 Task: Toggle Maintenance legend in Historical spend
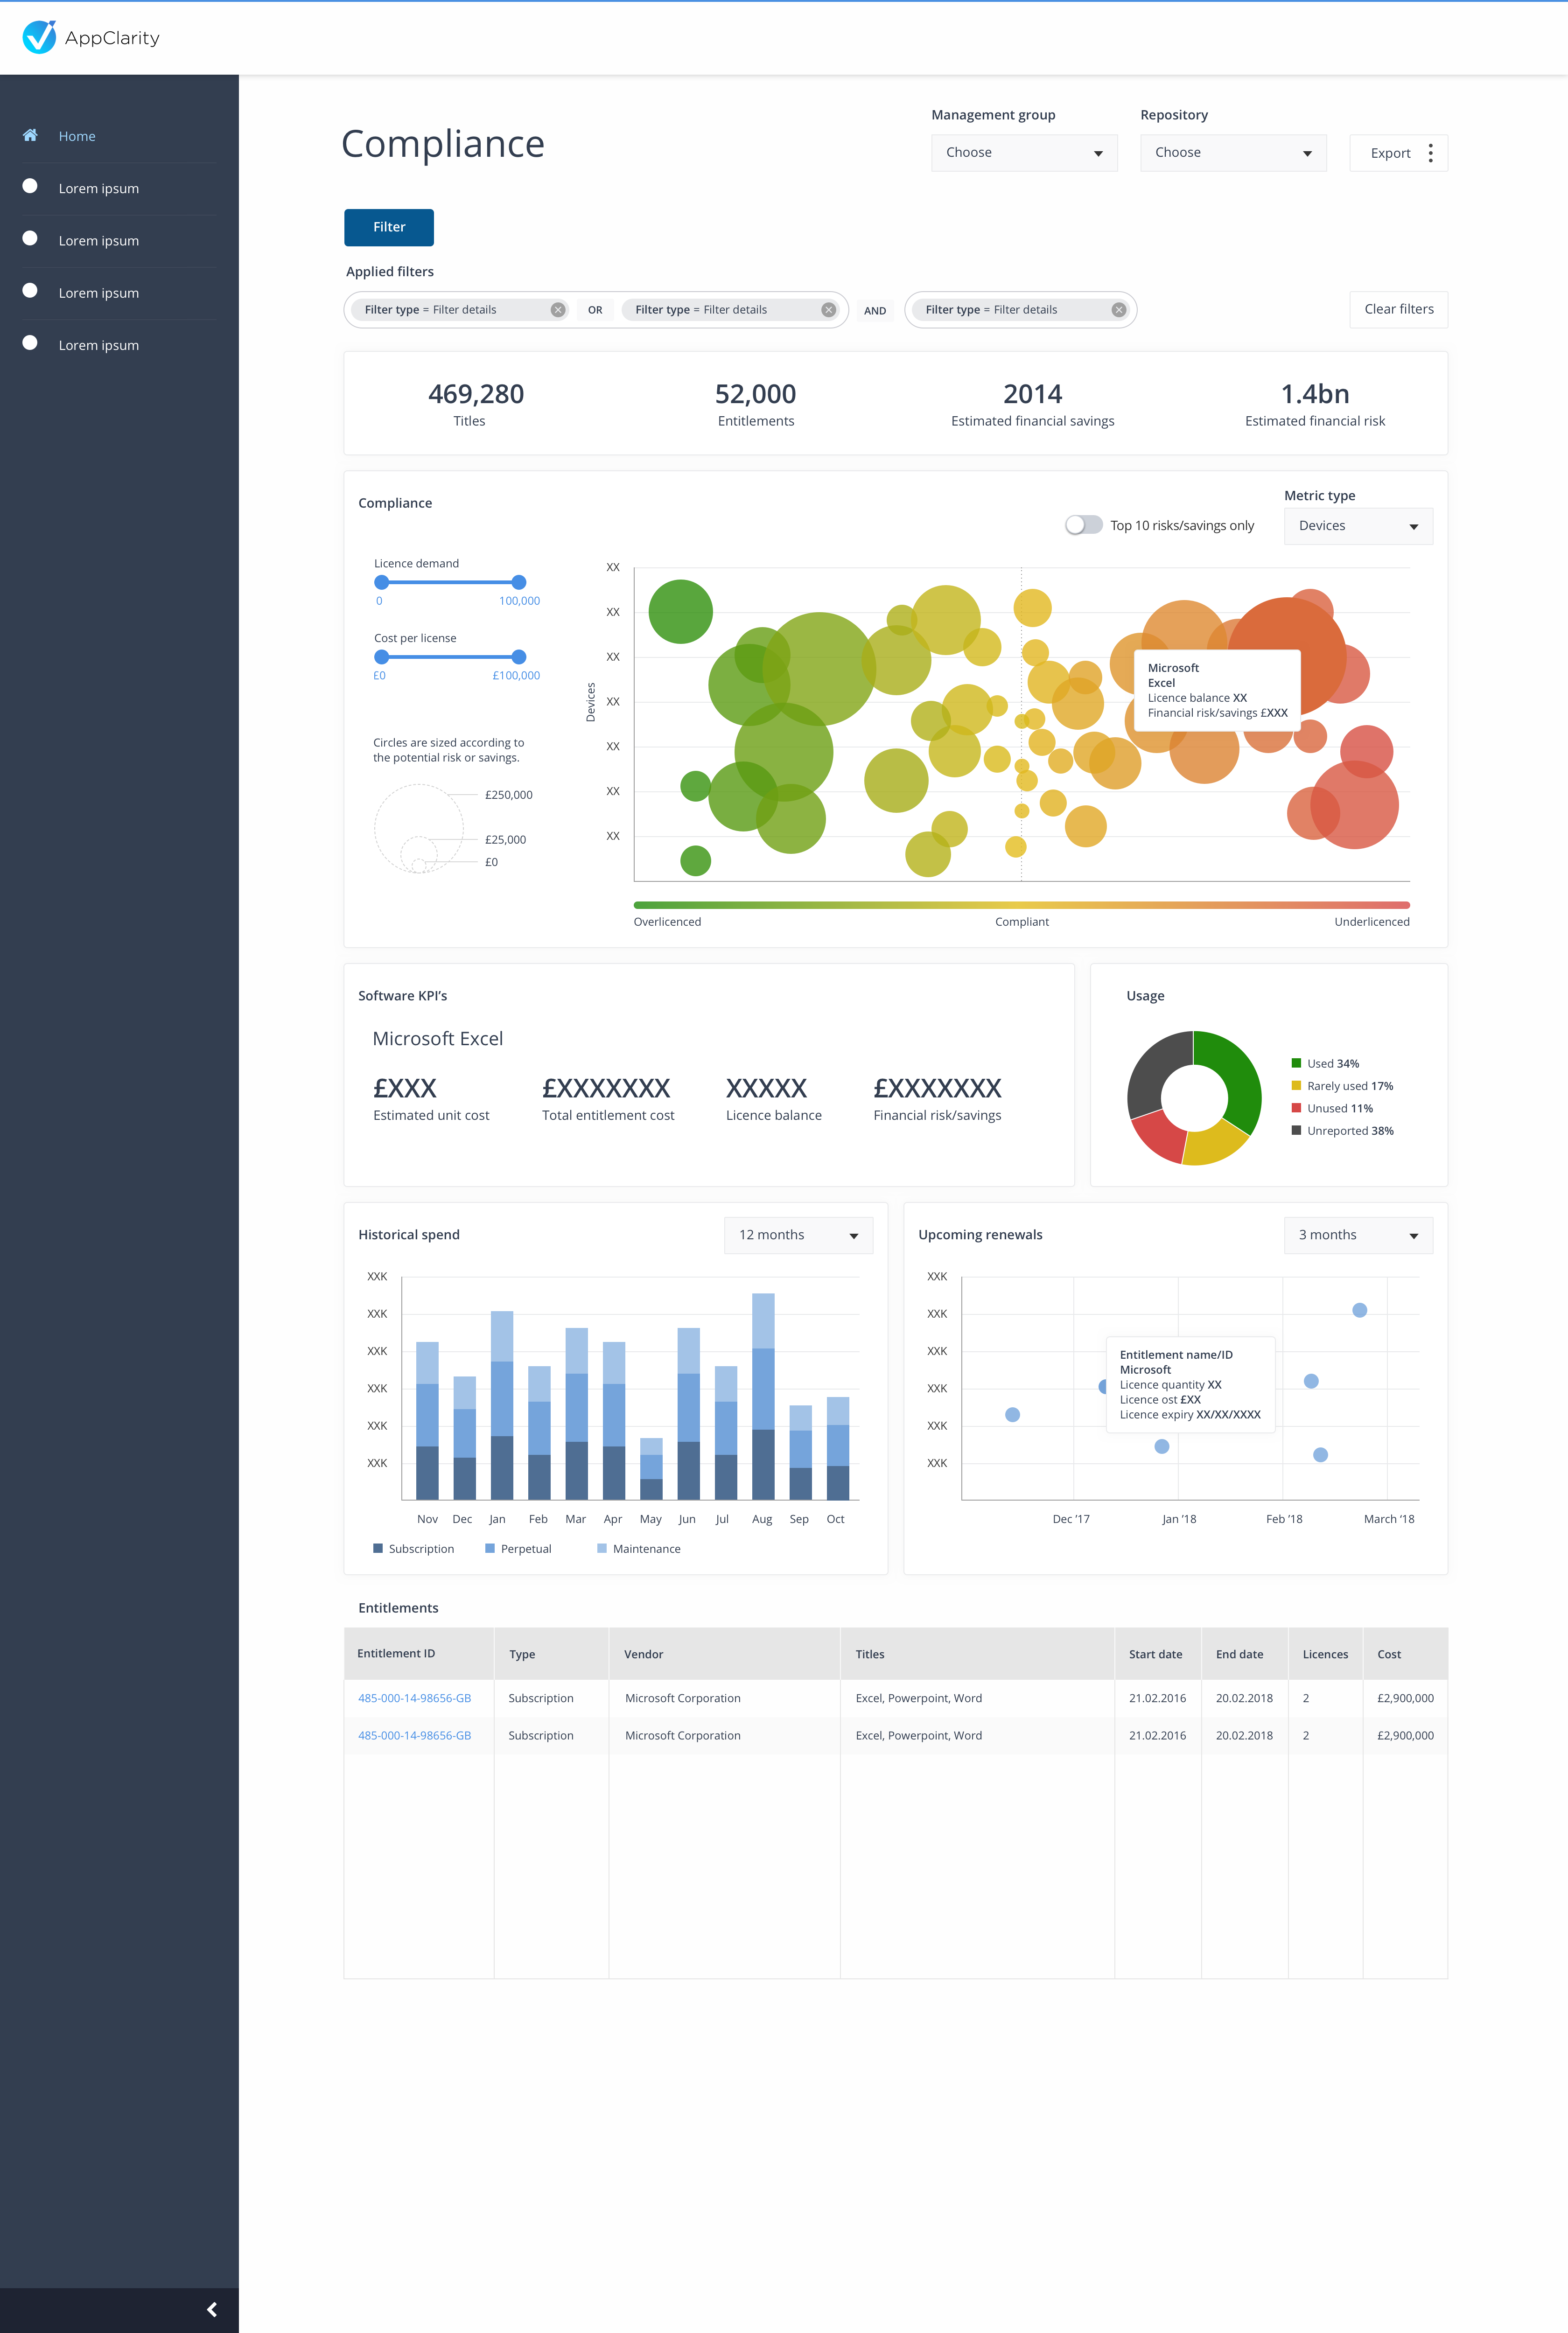(638, 1548)
